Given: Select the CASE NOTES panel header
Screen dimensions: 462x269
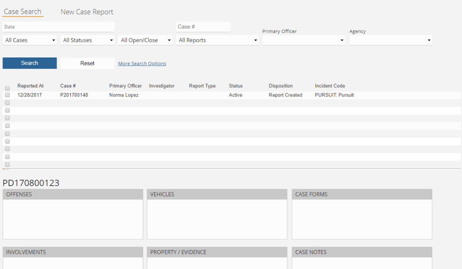Looking at the screenshot, I should click(362, 252).
